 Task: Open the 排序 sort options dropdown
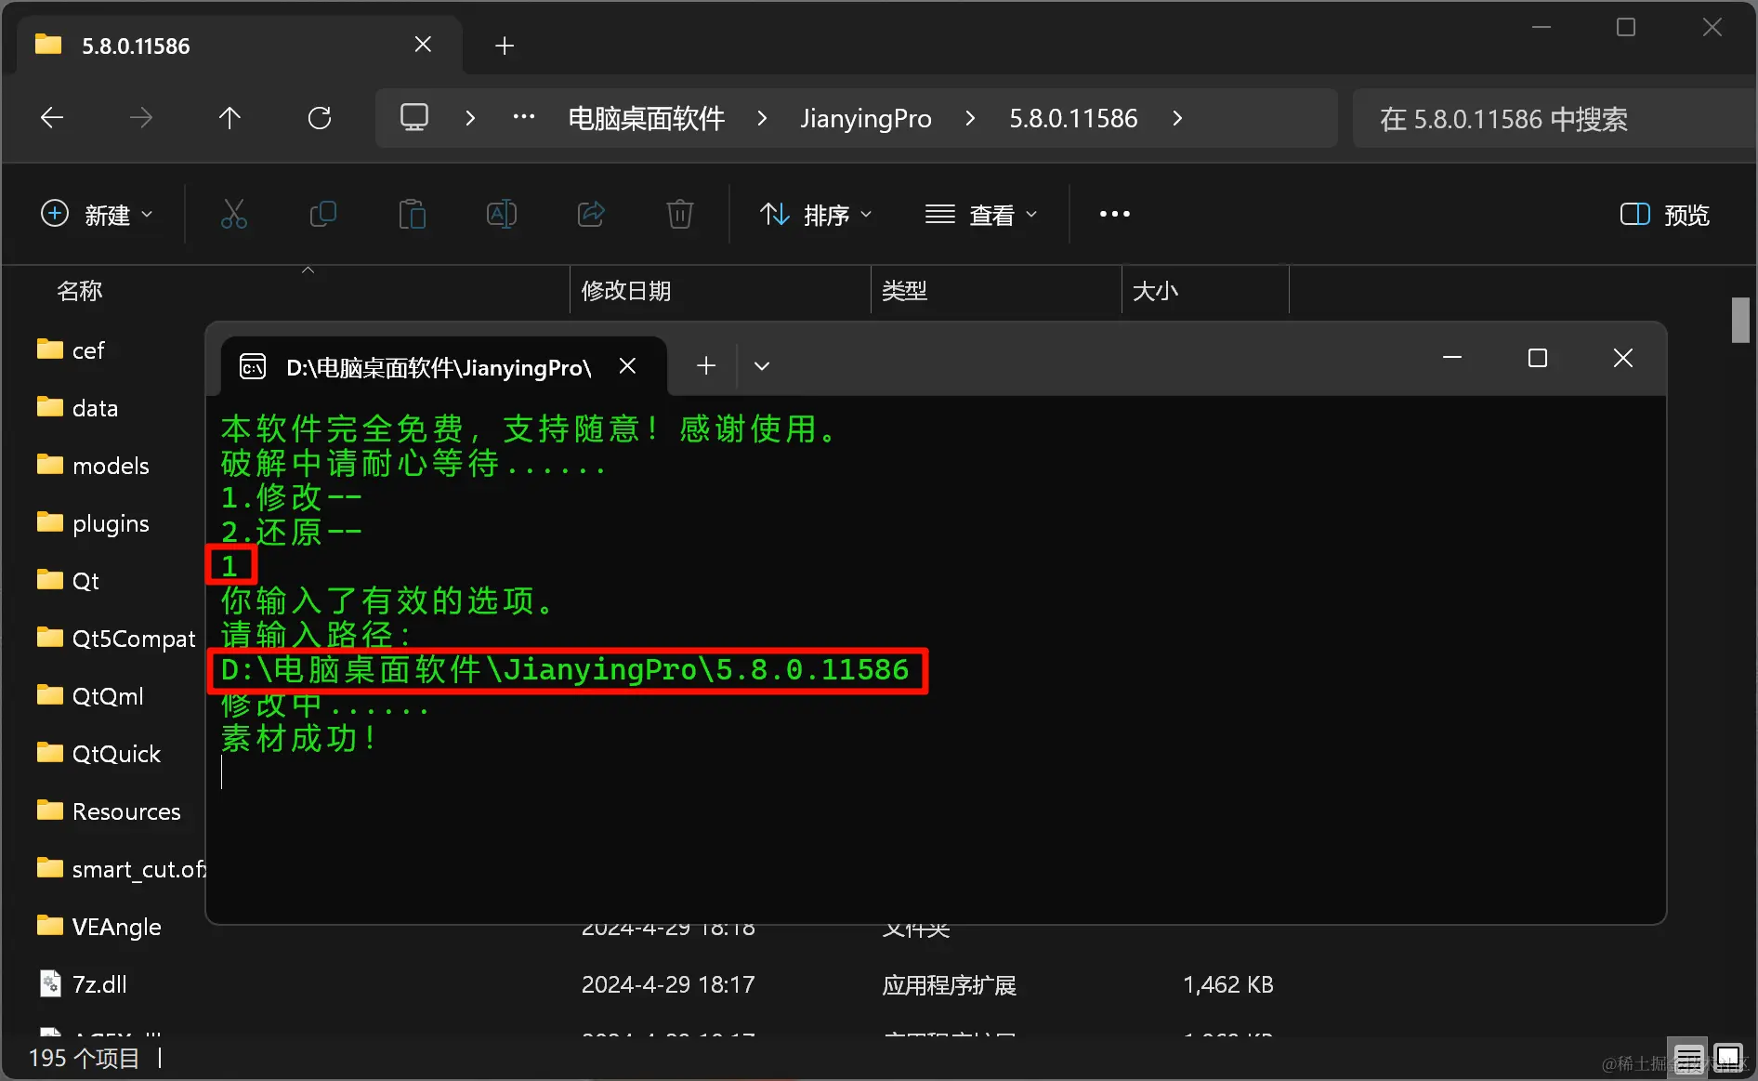[816, 214]
